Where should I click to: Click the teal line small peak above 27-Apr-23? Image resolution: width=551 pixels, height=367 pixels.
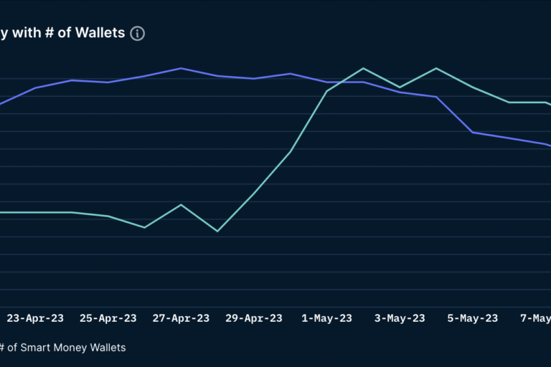coord(181,204)
